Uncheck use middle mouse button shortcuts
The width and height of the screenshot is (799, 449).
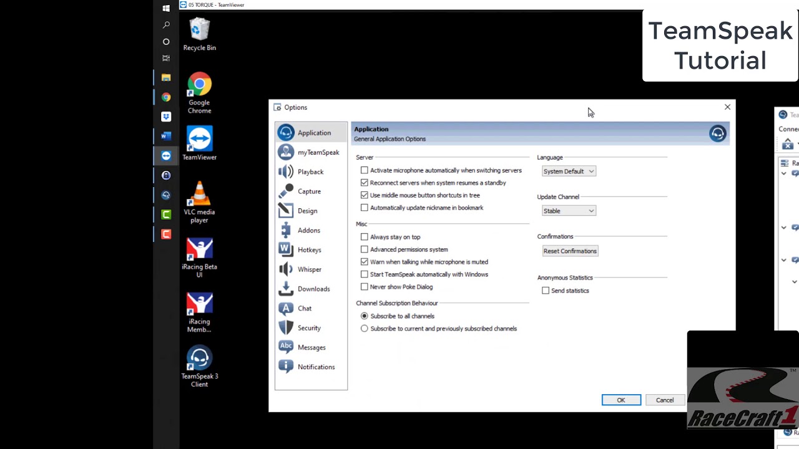365,195
